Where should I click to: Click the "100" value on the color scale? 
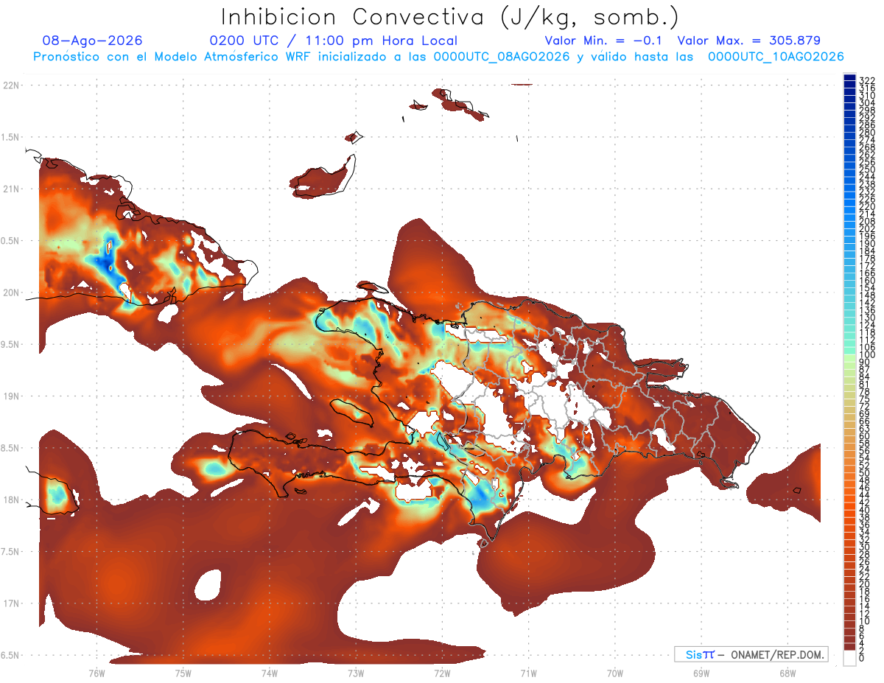click(866, 355)
